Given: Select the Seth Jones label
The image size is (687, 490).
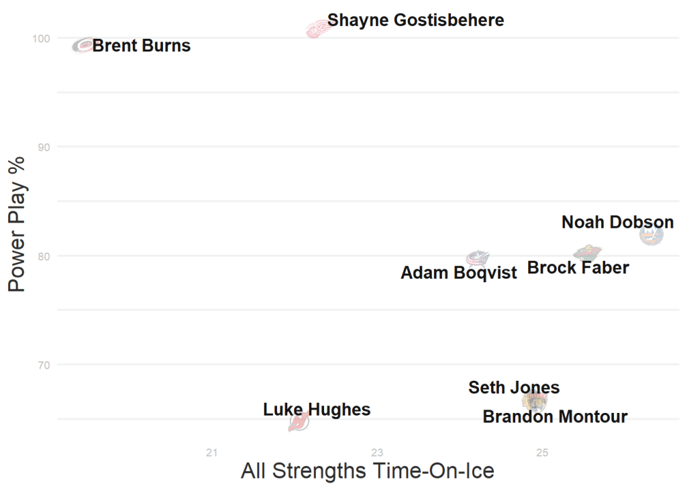Looking at the screenshot, I should coord(514,387).
